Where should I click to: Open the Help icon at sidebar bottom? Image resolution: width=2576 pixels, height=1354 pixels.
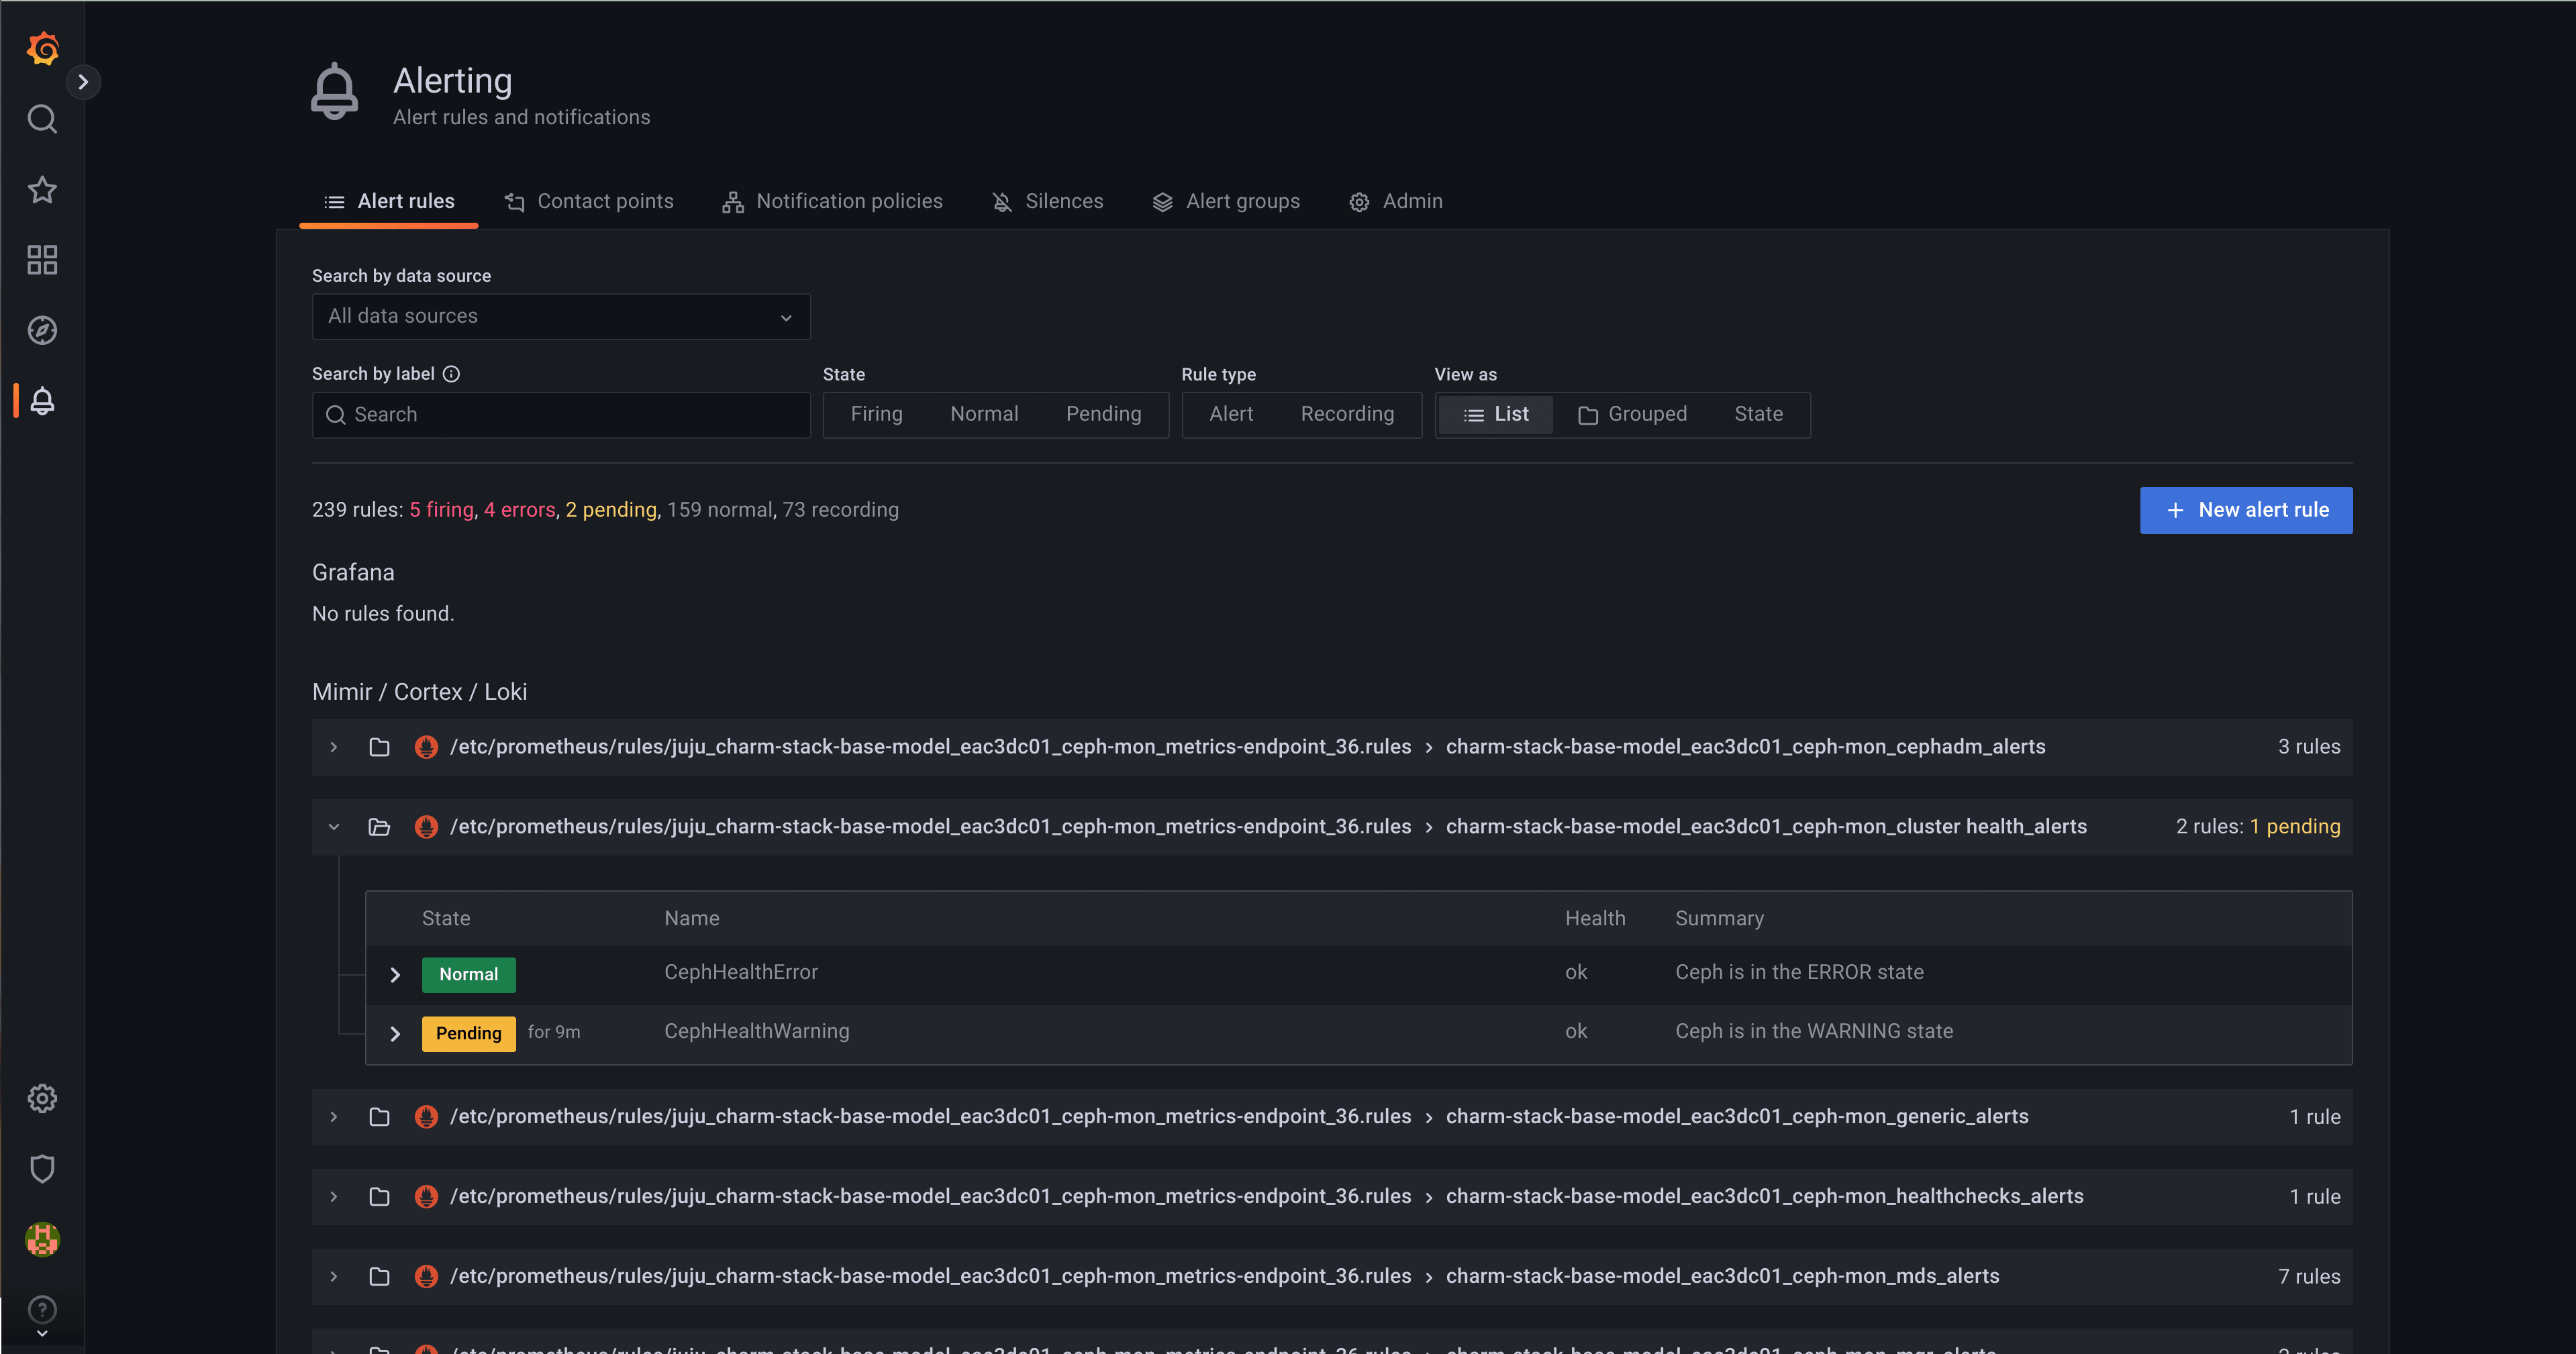tap(42, 1310)
